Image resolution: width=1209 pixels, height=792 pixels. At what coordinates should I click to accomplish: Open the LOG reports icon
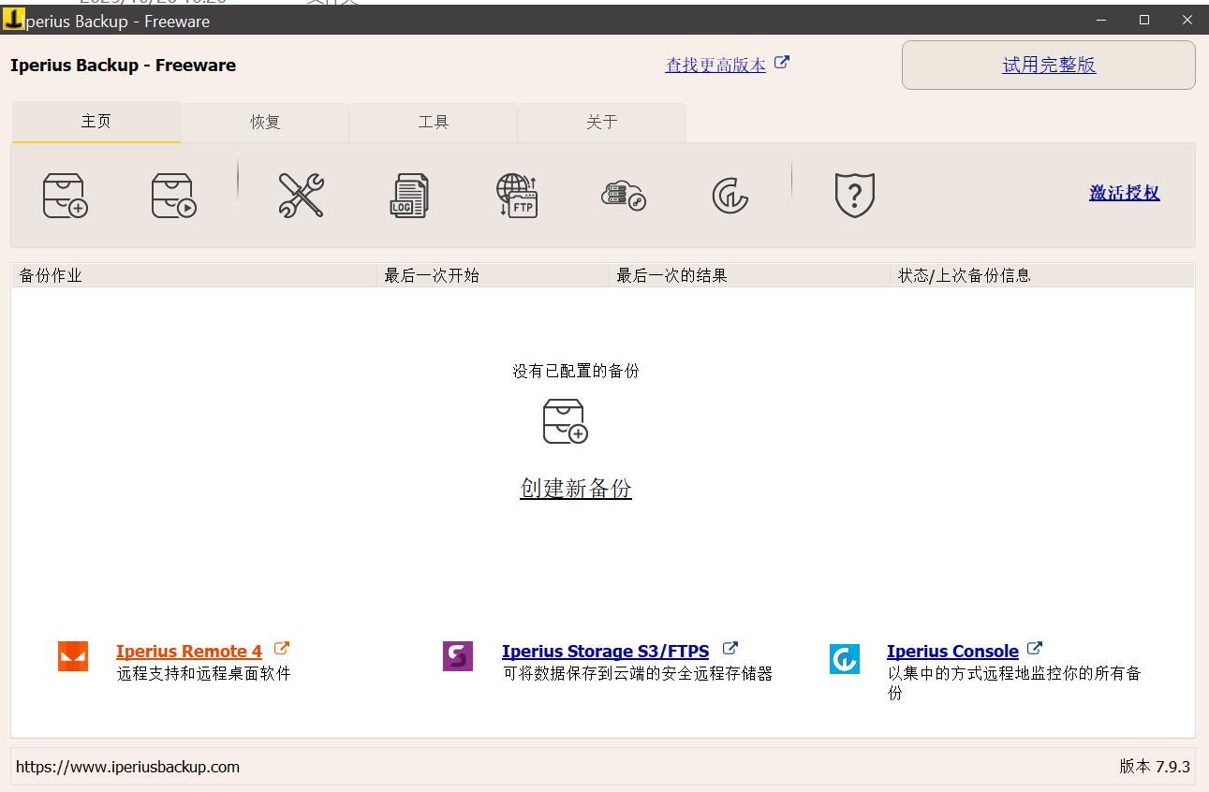[409, 196]
